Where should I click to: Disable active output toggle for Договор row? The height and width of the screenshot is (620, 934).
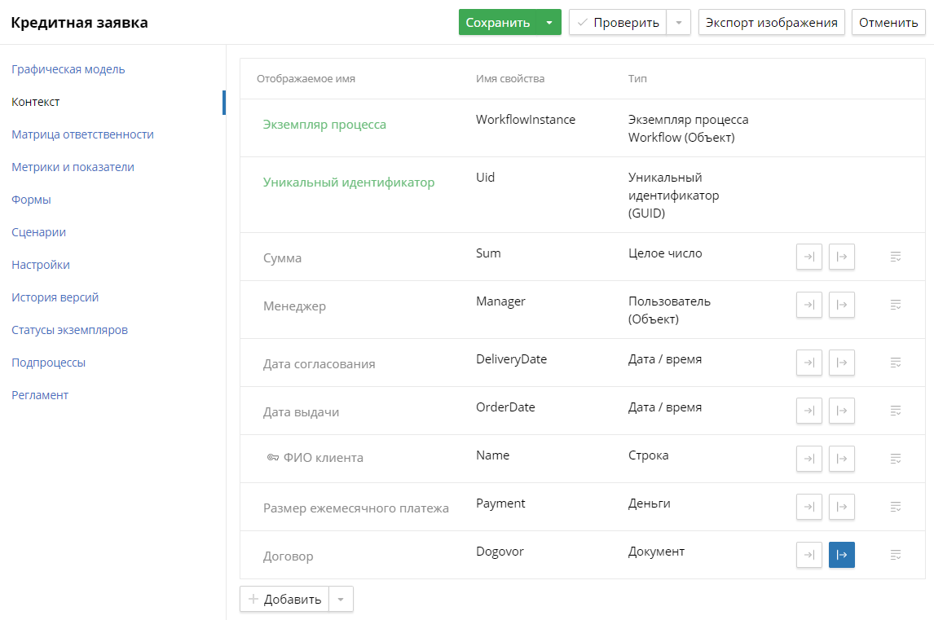pyautogui.click(x=841, y=555)
